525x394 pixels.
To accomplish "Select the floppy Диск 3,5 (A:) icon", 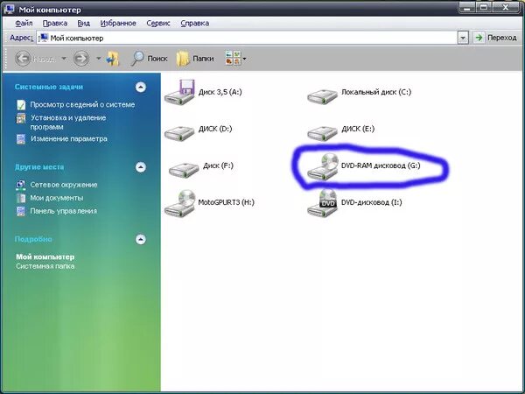I will [x=179, y=93].
